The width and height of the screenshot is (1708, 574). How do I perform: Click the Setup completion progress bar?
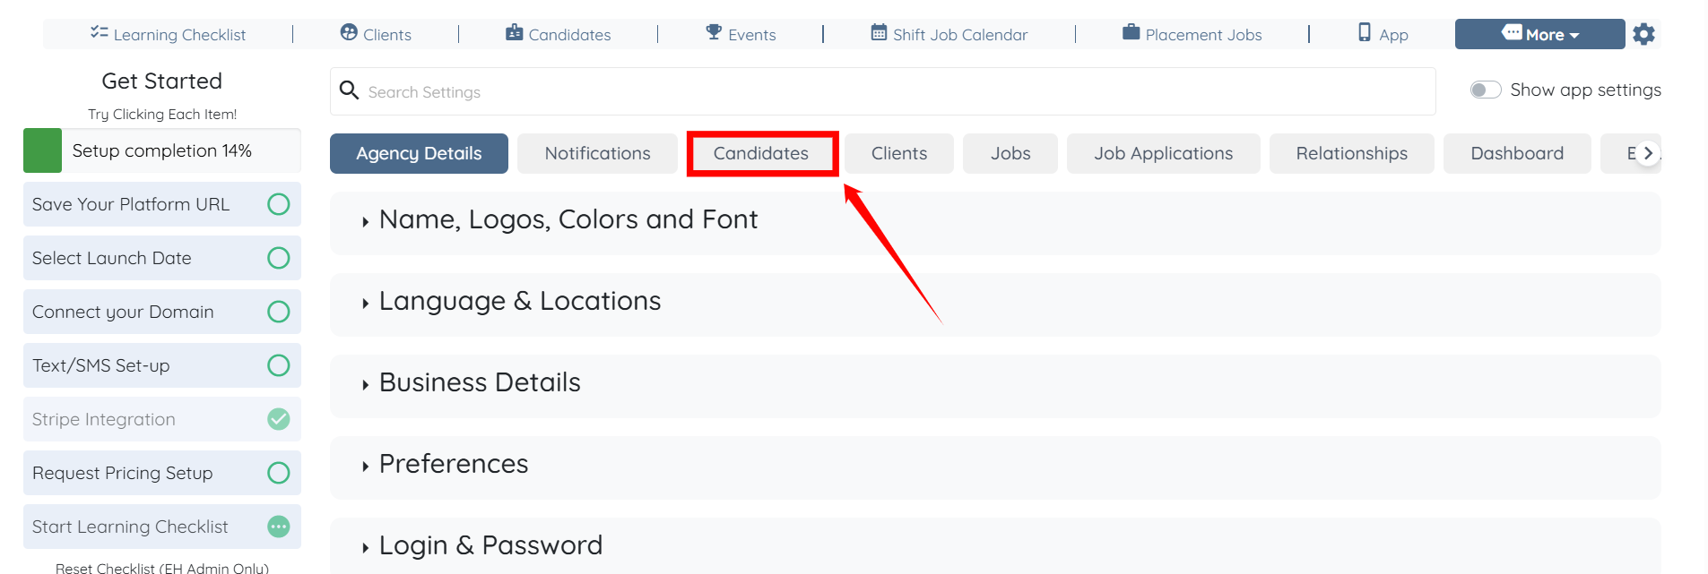point(161,150)
